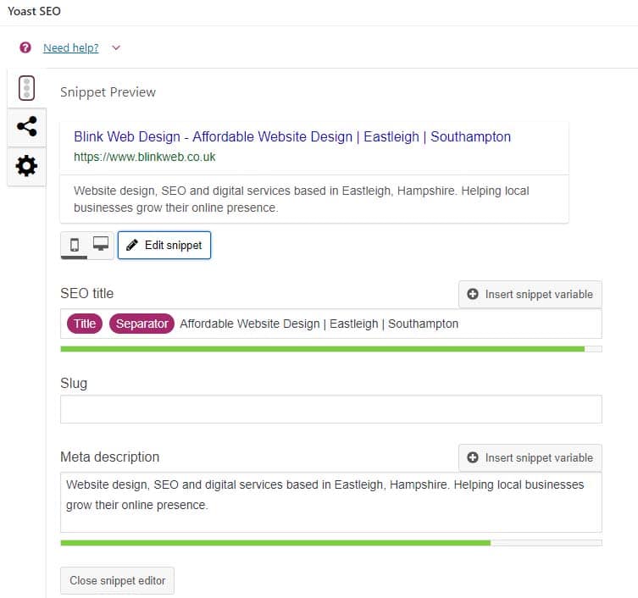Open the Blink Web Design preview title link
Screen dimensions: 638x598
click(x=292, y=136)
